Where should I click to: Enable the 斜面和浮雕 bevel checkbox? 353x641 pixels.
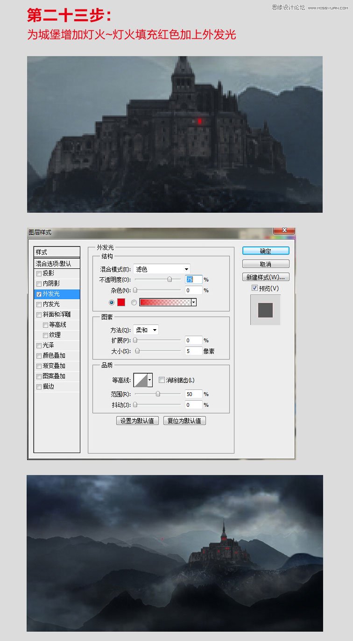(39, 315)
